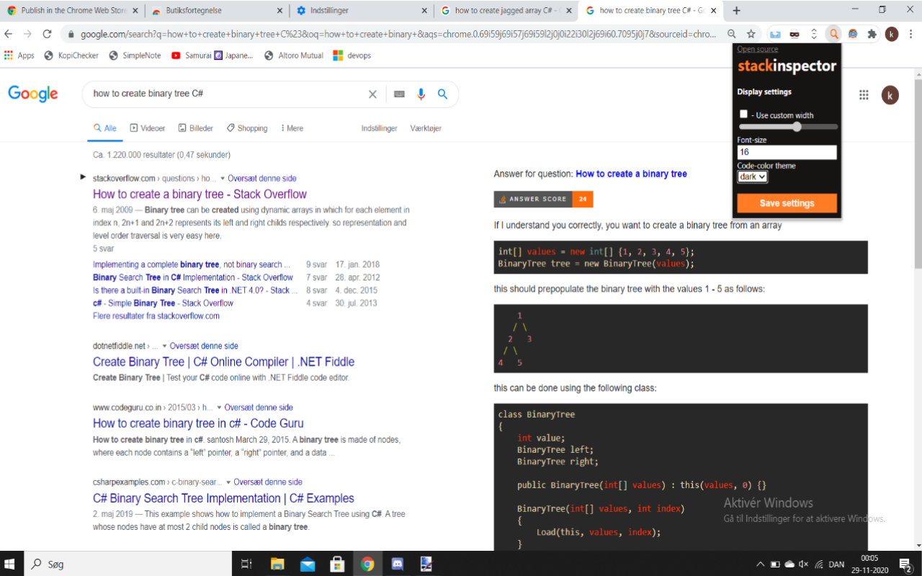This screenshot has width=922, height=576.
Task: Expand the csharpexamples.com result's arrow menu
Action: pos(228,482)
